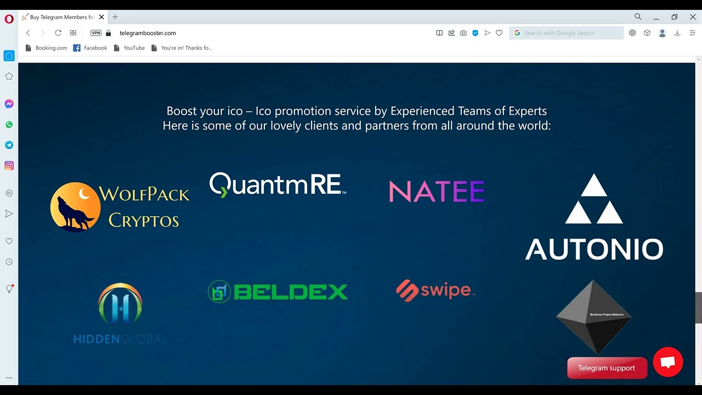The height and width of the screenshot is (395, 702).
Task: Open the edit/note pencil icon in address bar
Action: pos(451,33)
